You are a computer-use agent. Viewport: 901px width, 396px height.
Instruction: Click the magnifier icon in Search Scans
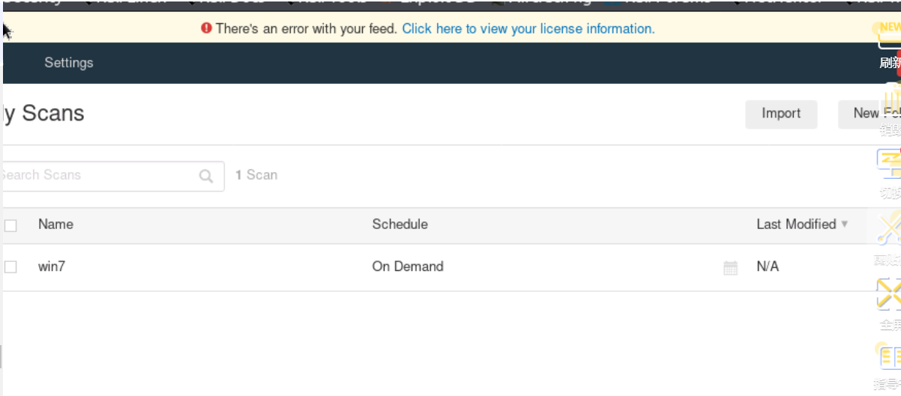tap(206, 176)
